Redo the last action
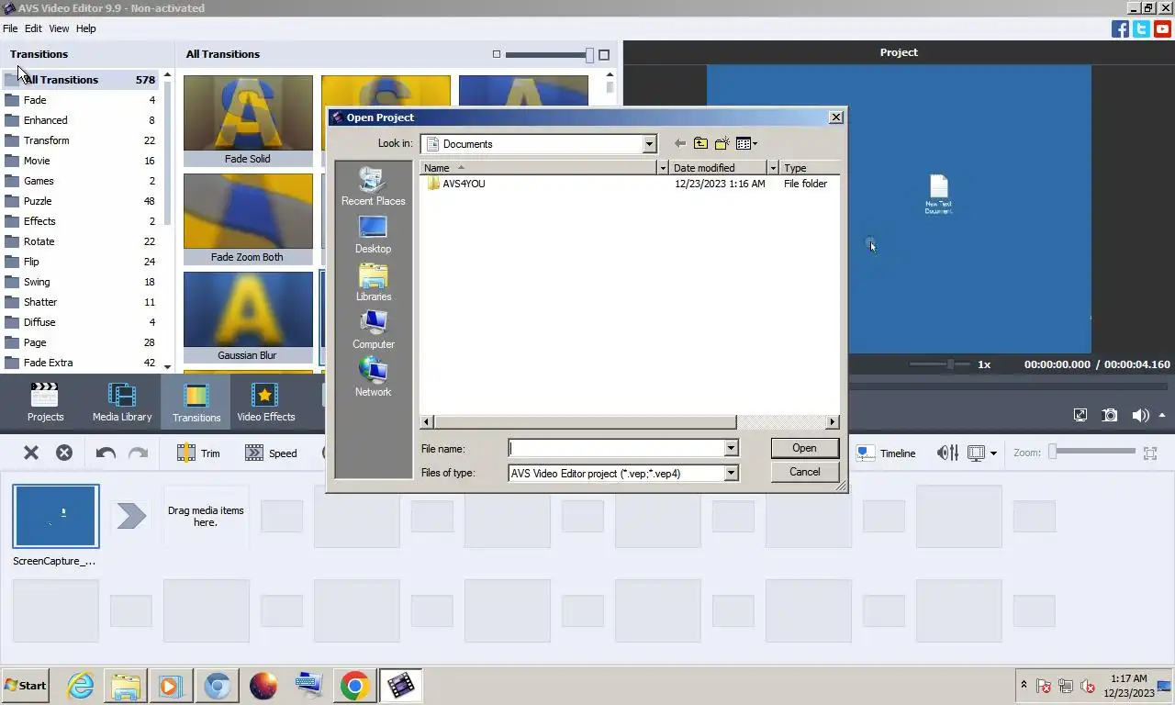Screen dimensions: 1175x705 tap(138, 453)
